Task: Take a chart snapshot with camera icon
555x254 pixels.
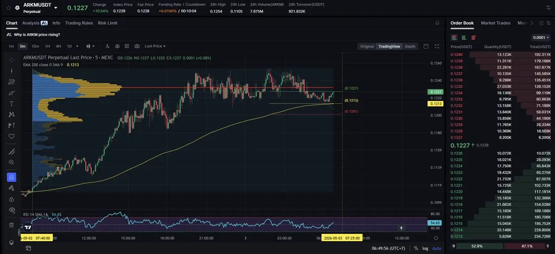Action: pos(137,46)
